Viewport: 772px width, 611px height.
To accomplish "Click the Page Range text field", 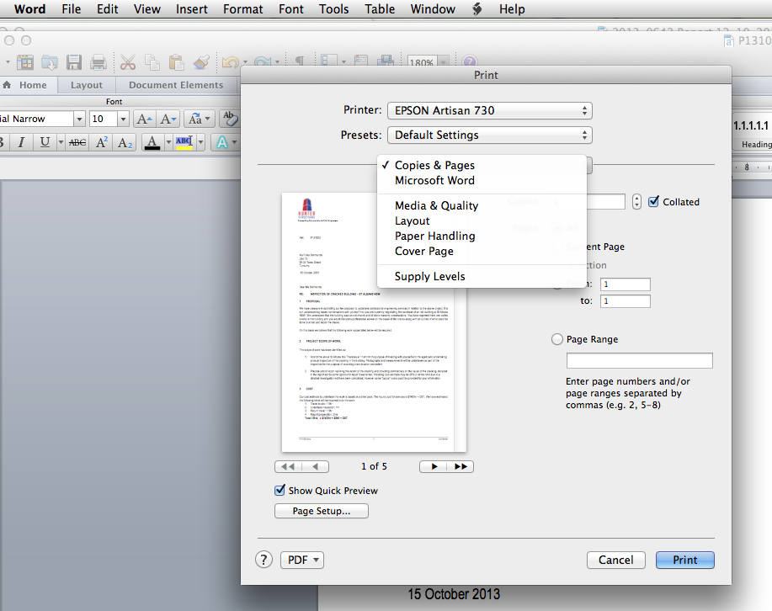I will tap(640, 360).
